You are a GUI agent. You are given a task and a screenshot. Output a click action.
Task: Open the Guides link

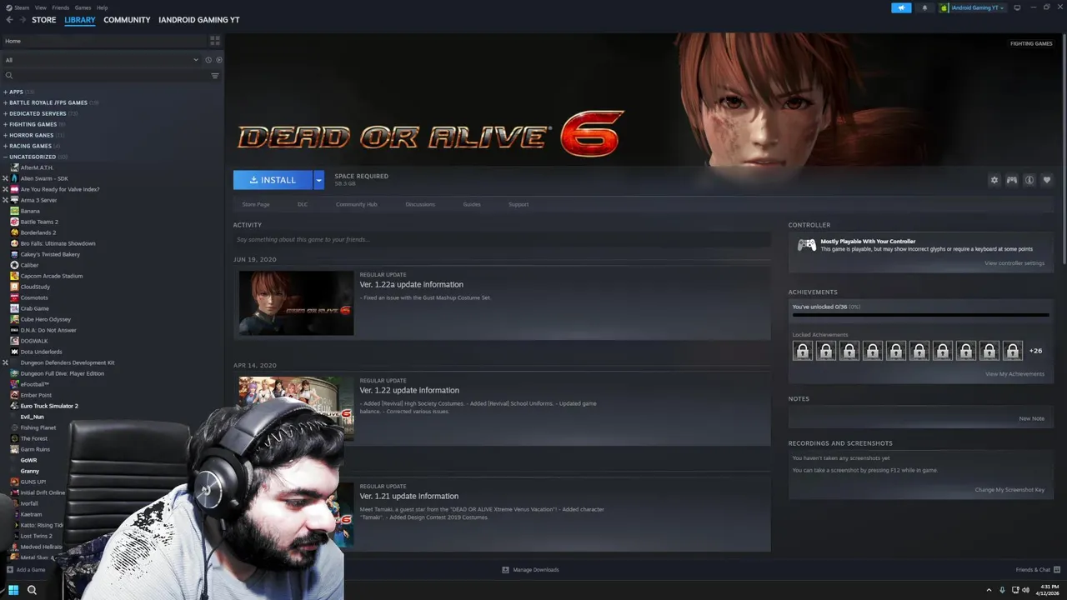[472, 204]
